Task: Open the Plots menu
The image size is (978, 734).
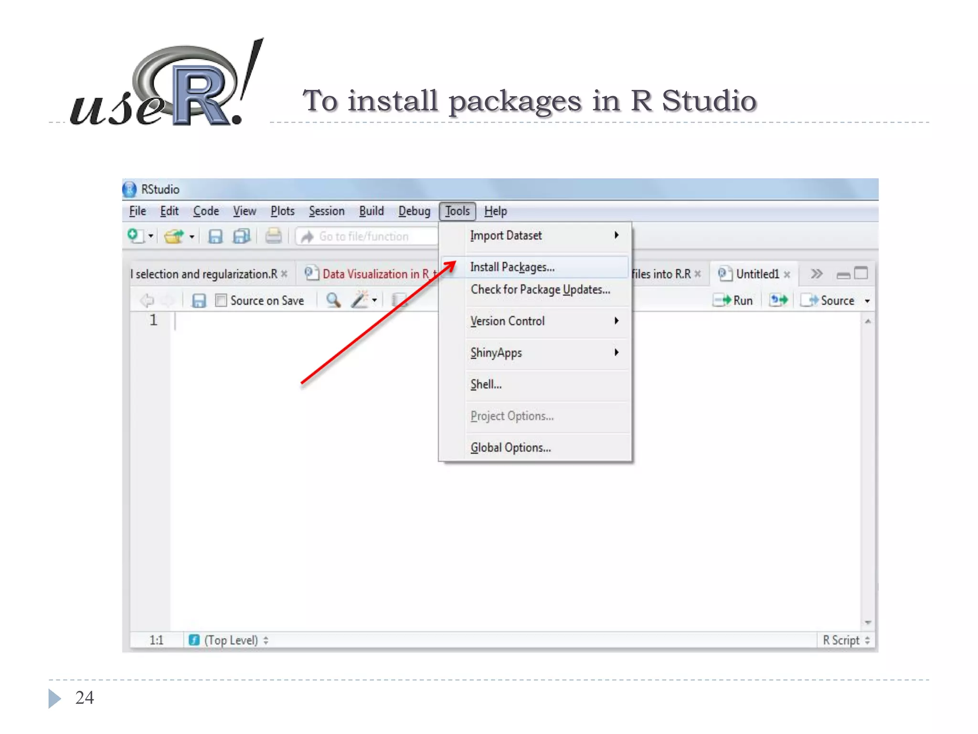Action: [x=282, y=211]
